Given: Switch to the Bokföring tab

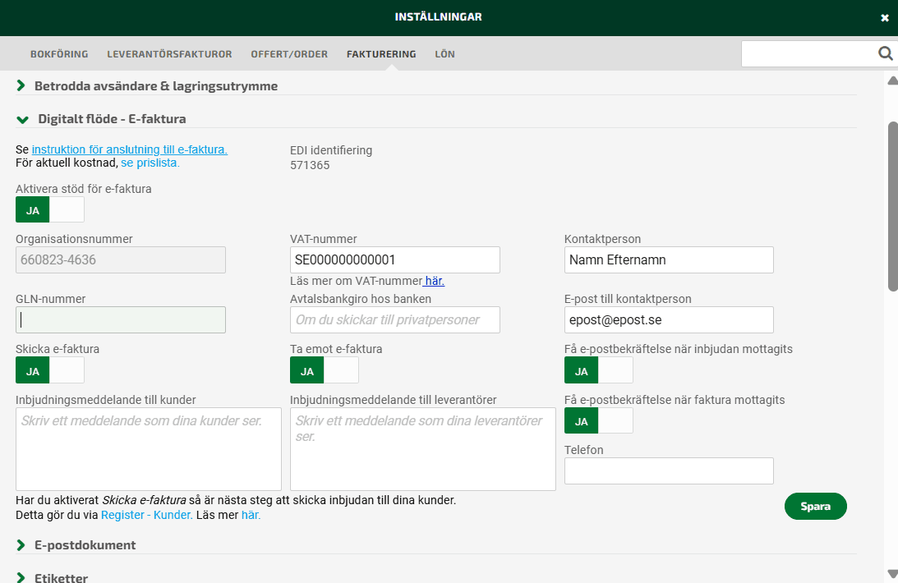Looking at the screenshot, I should pyautogui.click(x=59, y=53).
